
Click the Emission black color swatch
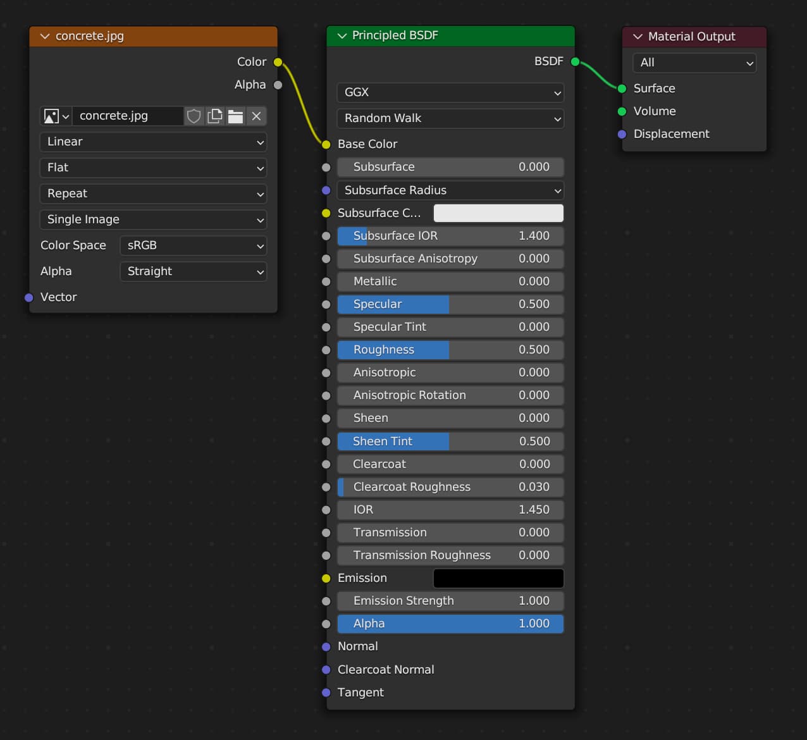point(498,578)
